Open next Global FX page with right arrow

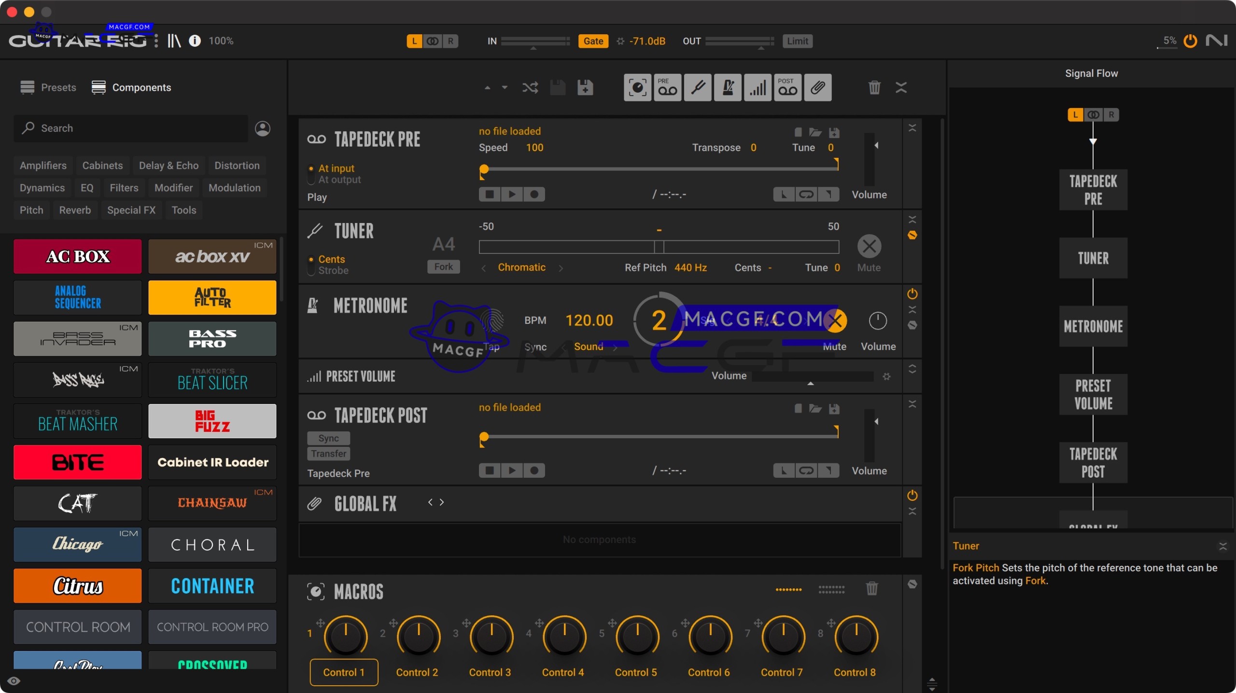coord(441,502)
